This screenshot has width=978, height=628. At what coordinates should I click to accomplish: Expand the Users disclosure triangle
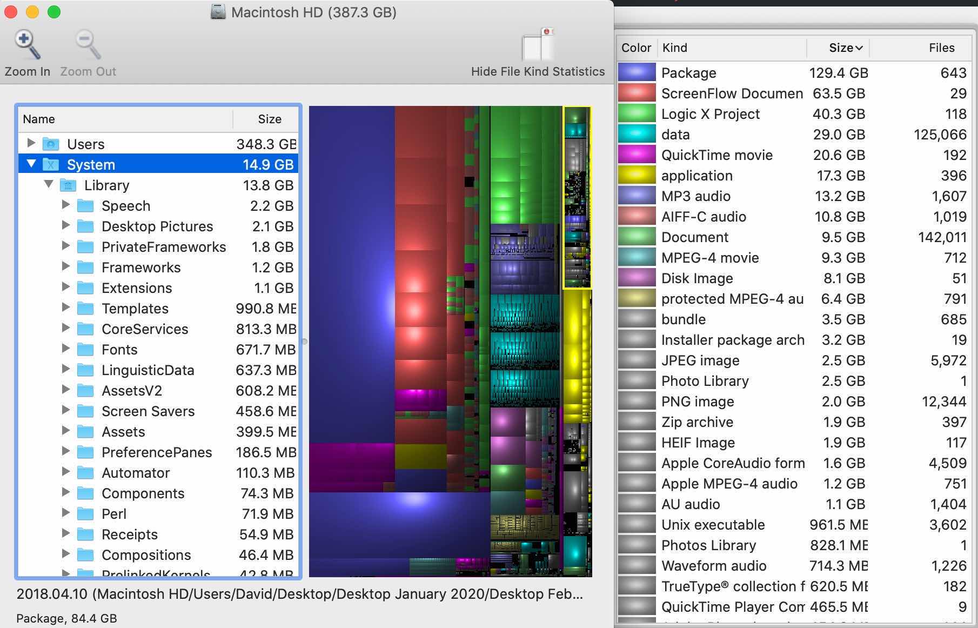[31, 143]
